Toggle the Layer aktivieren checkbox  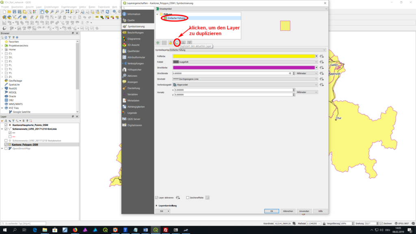pyautogui.click(x=157, y=197)
